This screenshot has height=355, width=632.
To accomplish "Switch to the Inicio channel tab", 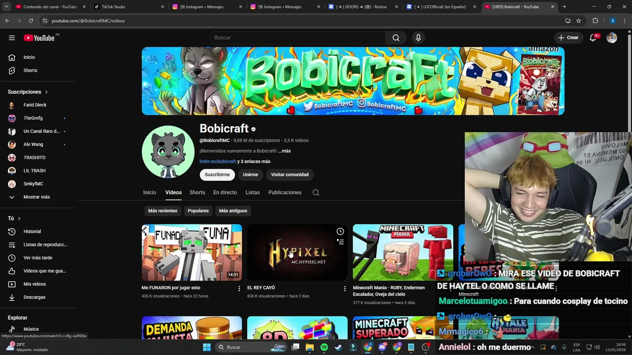I will tap(150, 193).
